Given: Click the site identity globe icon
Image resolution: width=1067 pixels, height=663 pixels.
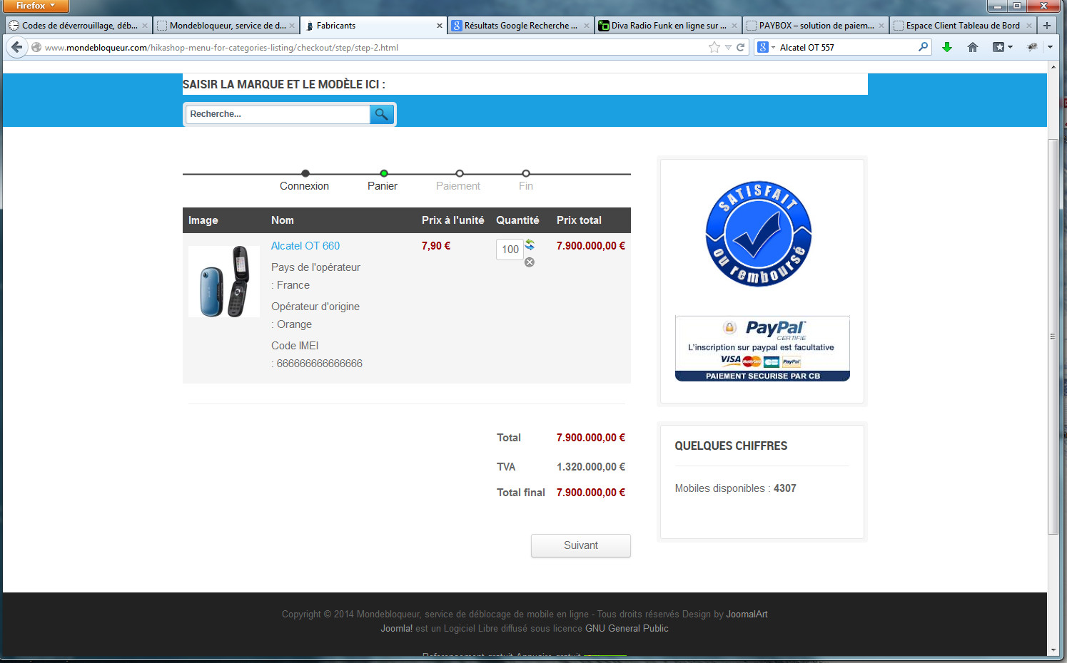Looking at the screenshot, I should pyautogui.click(x=36, y=47).
